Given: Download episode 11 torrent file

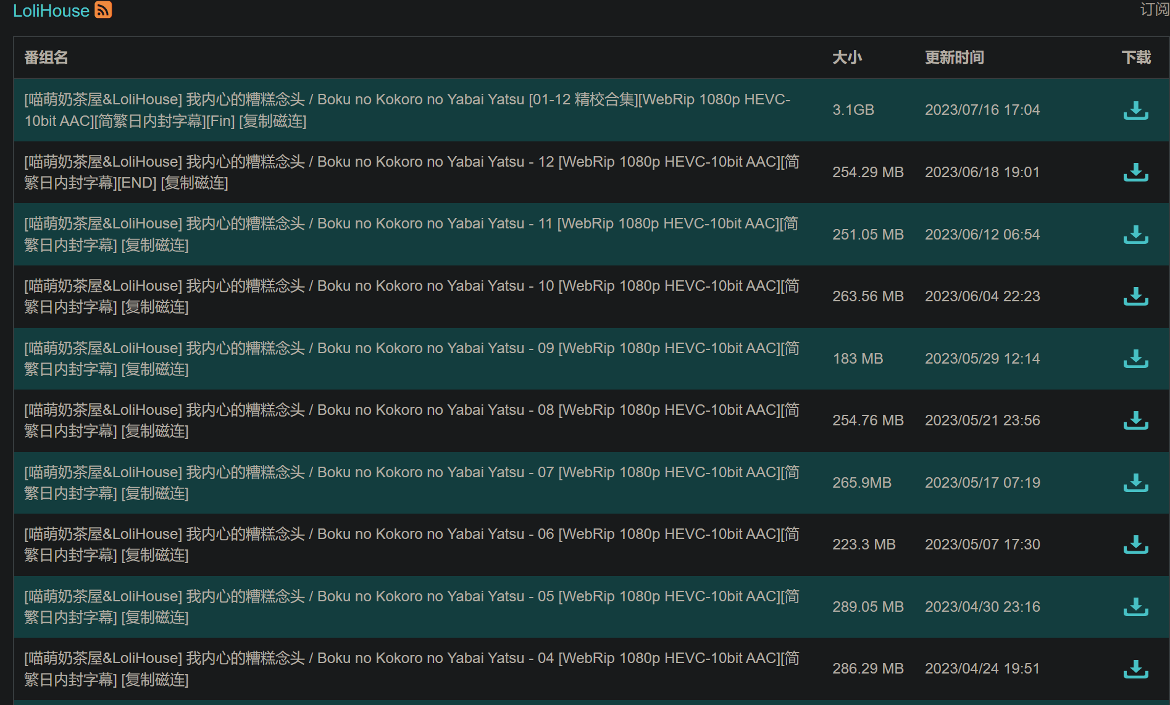Looking at the screenshot, I should (1135, 235).
